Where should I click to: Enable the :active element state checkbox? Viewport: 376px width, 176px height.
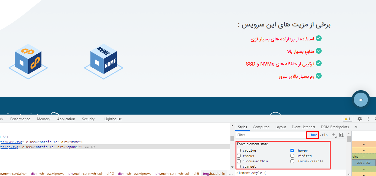coord(239,150)
